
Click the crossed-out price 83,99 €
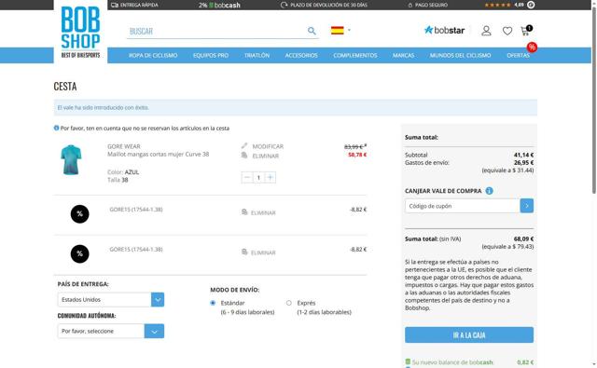click(355, 147)
